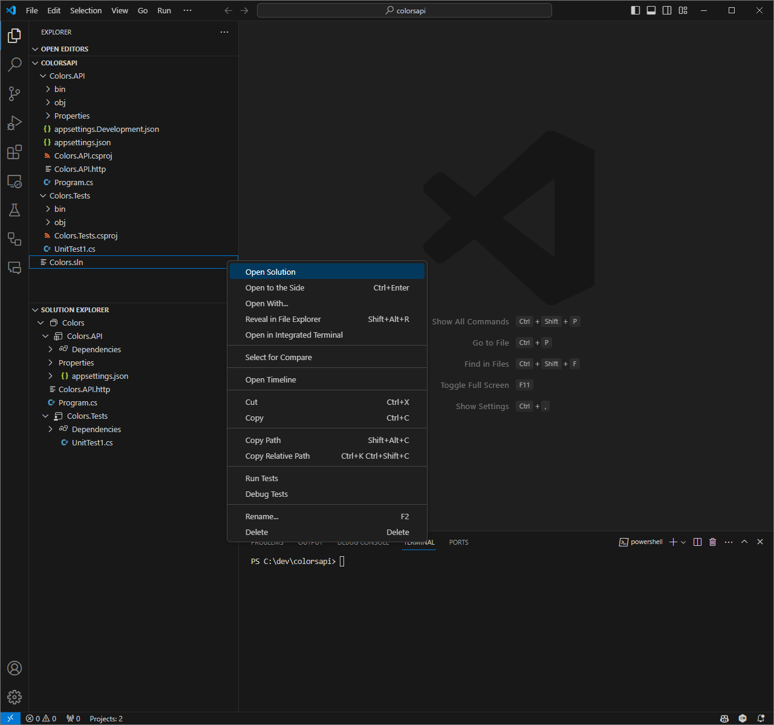This screenshot has height=725, width=774.
Task: Click the Copilot status icon in status bar
Action: 724,718
